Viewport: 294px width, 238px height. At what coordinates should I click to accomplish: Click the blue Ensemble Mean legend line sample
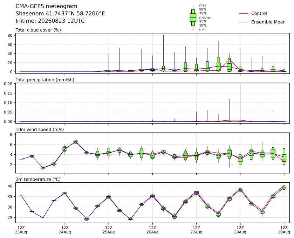point(244,22)
